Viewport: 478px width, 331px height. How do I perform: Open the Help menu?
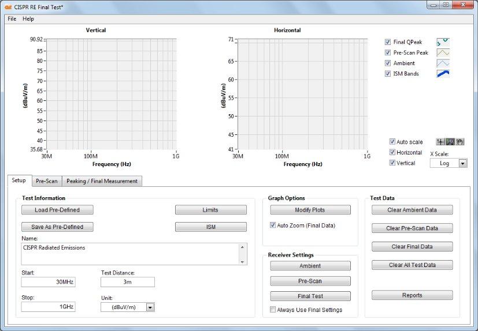click(x=28, y=19)
